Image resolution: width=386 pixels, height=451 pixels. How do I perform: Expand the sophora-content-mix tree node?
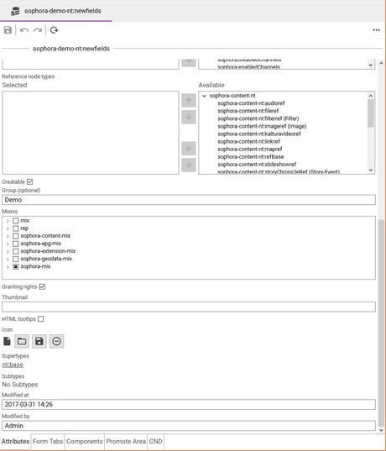click(8, 236)
